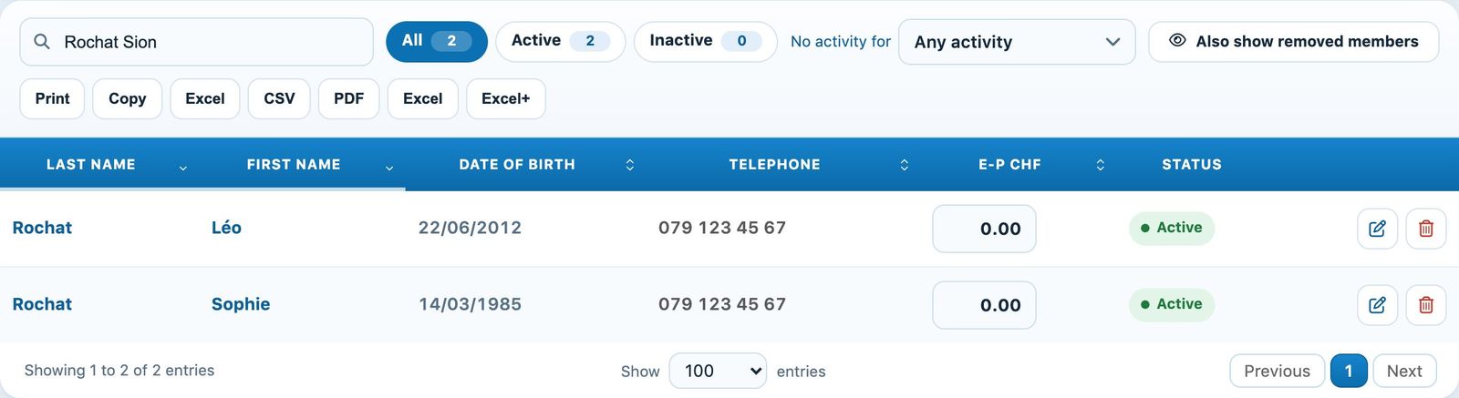Toggle Last Name column sort chevron
This screenshot has width=1459, height=398.
point(183,168)
